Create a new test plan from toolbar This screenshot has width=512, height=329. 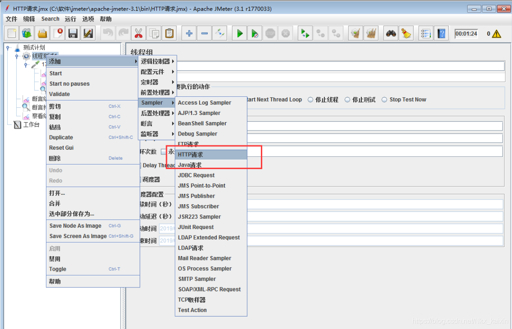coord(12,33)
